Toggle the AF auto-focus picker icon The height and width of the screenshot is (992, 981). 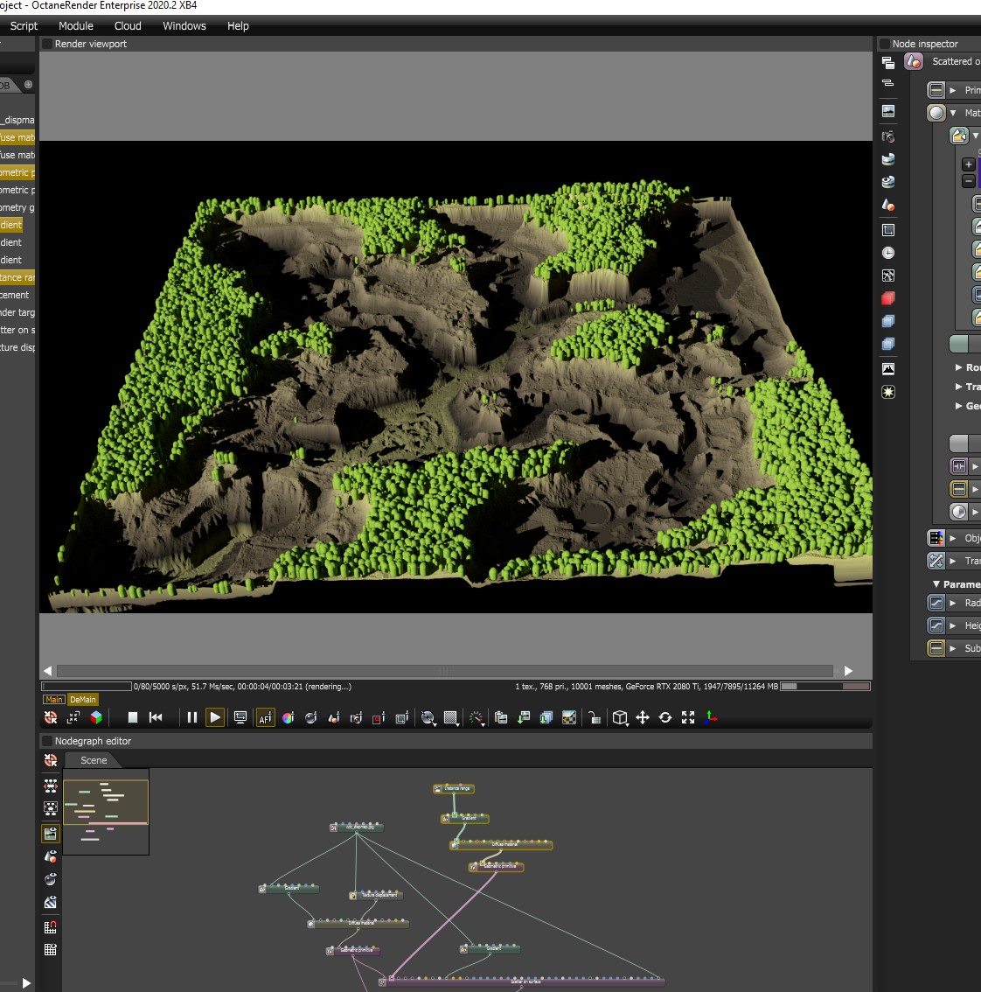pyautogui.click(x=265, y=717)
